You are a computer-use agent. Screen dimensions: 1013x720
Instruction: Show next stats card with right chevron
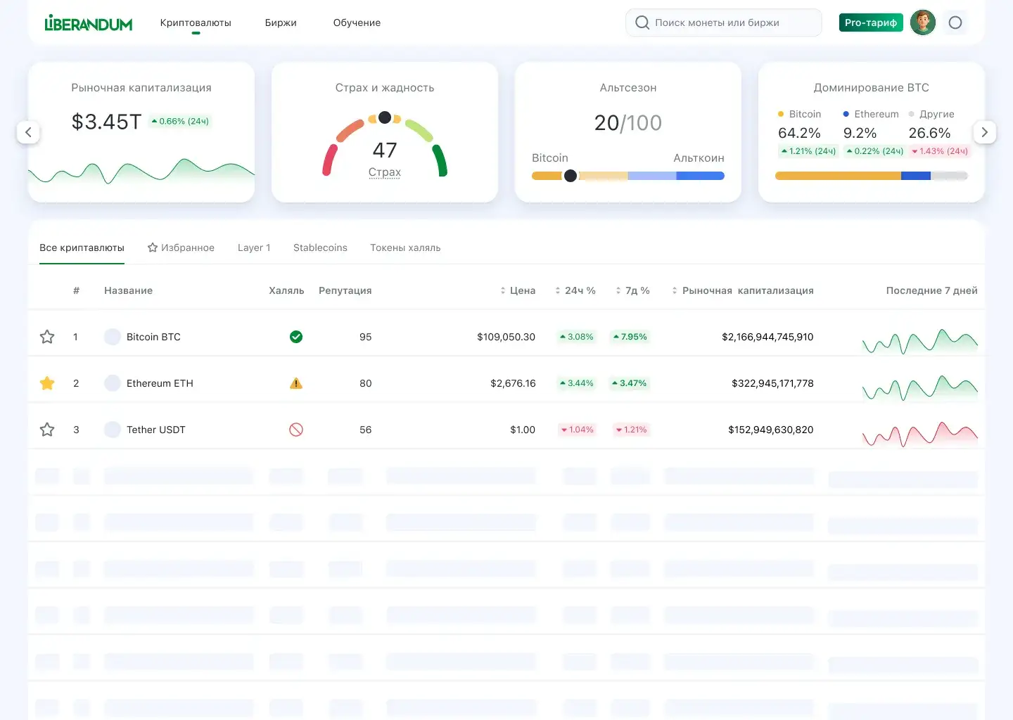(x=984, y=132)
